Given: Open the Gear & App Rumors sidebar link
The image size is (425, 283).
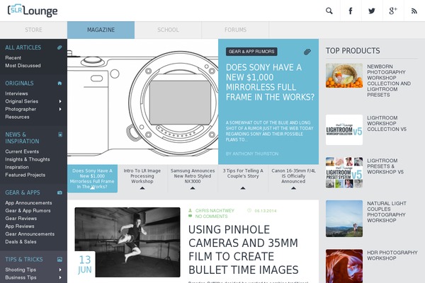Looking at the screenshot, I should click(28, 211).
